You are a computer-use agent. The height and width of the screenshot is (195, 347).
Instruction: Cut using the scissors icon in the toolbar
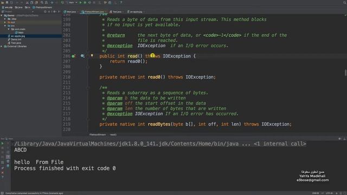27,2
